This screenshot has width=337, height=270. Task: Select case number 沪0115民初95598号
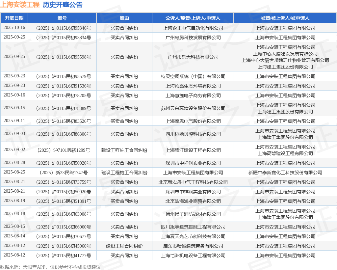(x=64, y=57)
